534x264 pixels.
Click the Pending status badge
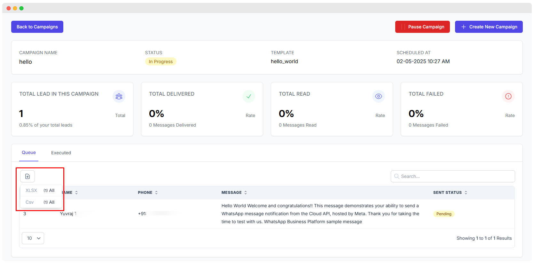click(444, 214)
